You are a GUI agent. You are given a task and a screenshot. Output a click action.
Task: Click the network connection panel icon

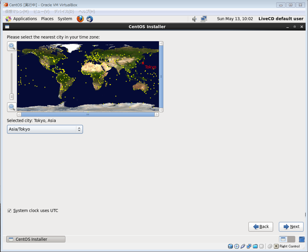pyautogui.click(x=204, y=19)
